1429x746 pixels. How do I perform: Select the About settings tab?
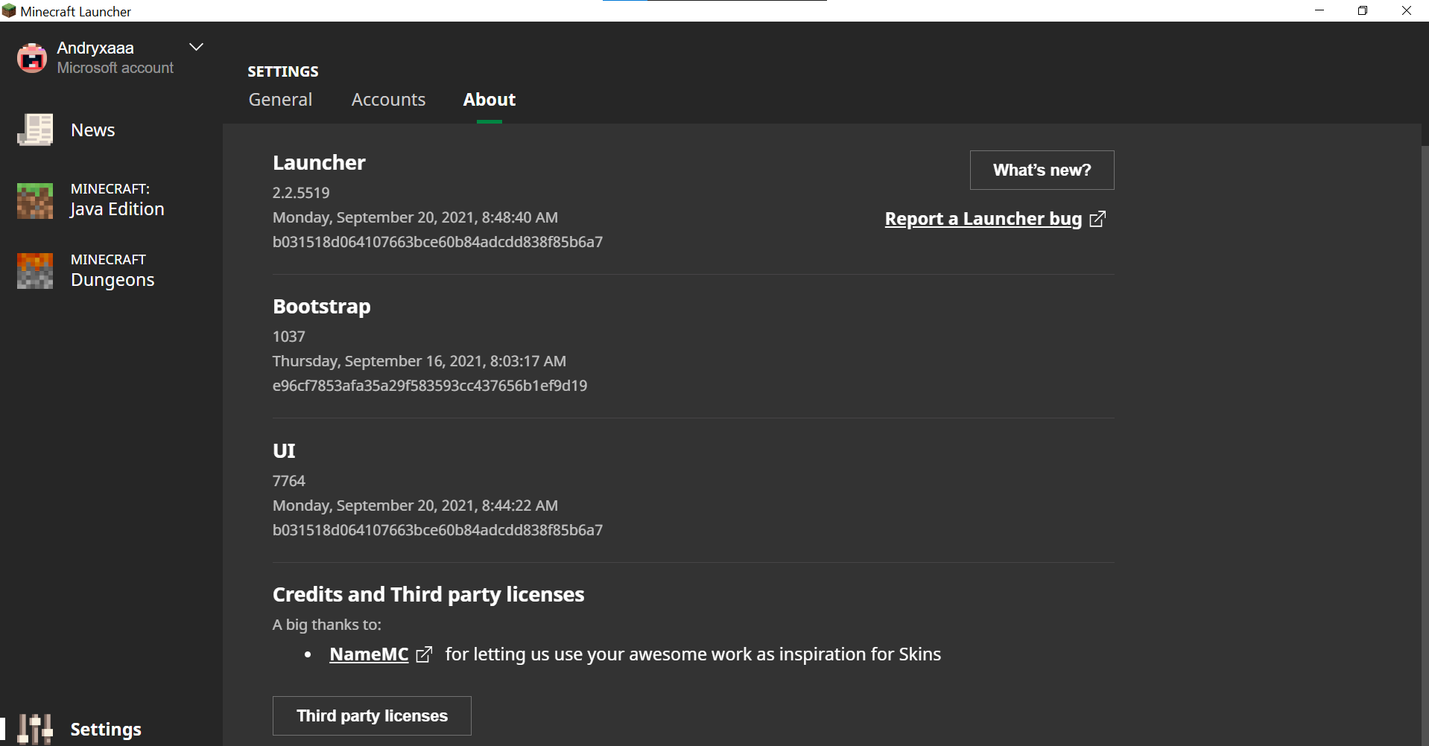click(489, 100)
